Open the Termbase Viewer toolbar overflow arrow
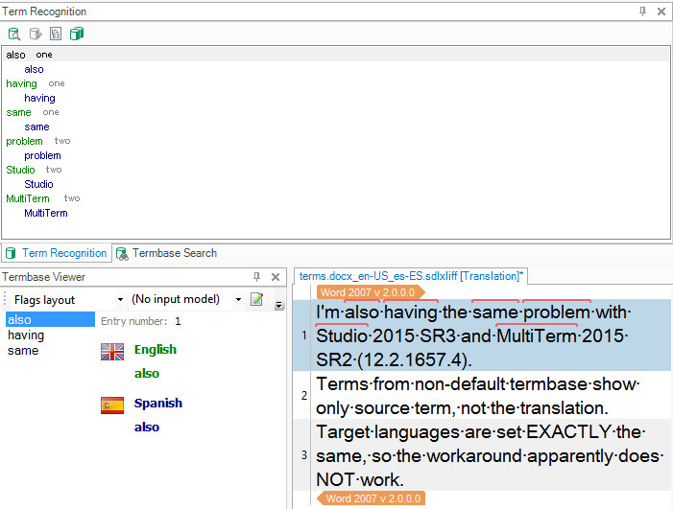Screen dimensions: 673x509 point(279,305)
